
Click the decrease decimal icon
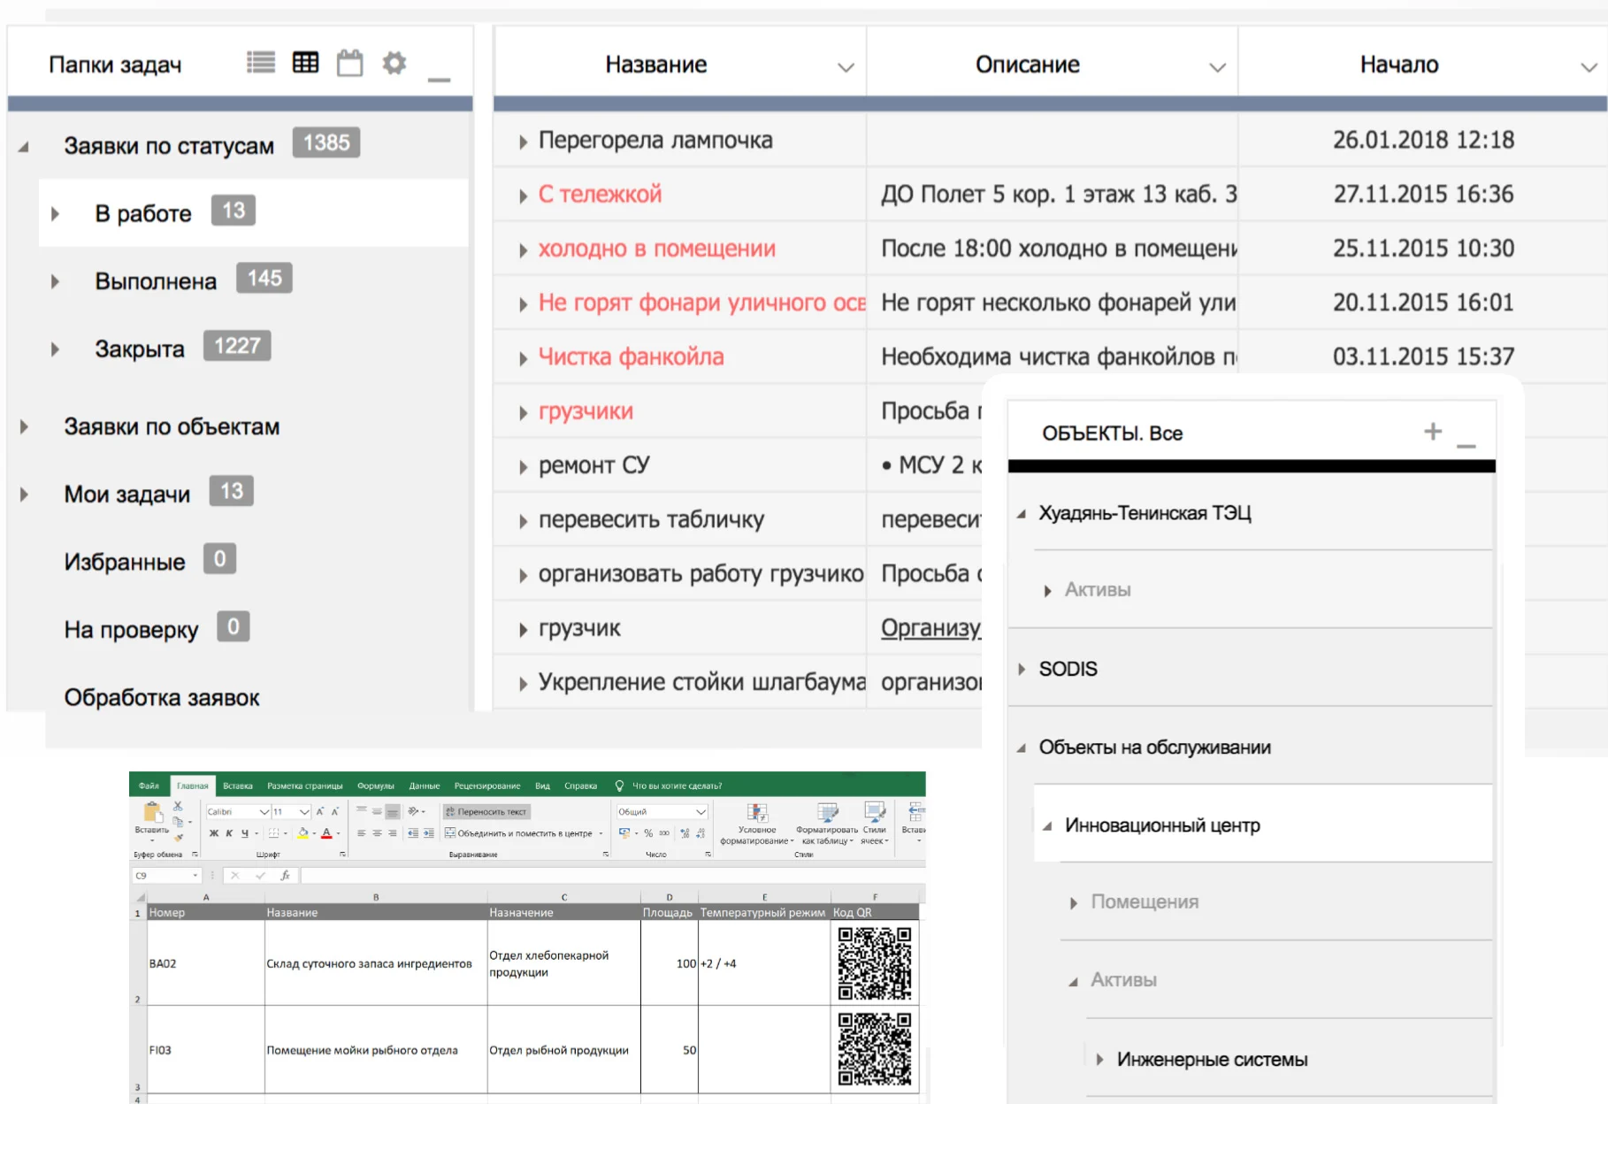coord(701,833)
